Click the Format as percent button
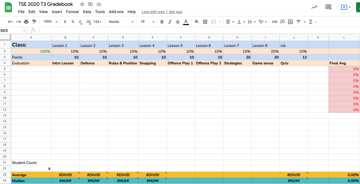Image resolution: width=360 pixels, height=184 pixels. (73, 22)
